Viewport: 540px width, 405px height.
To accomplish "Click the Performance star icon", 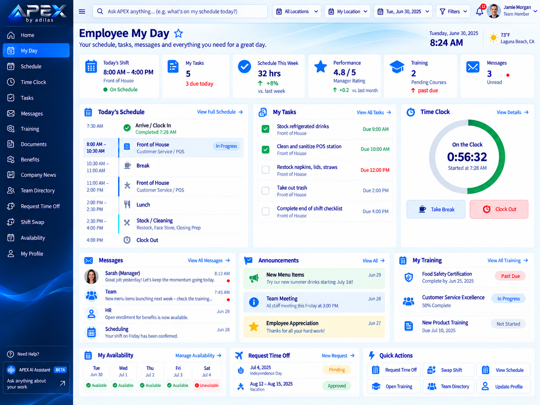I will [321, 67].
